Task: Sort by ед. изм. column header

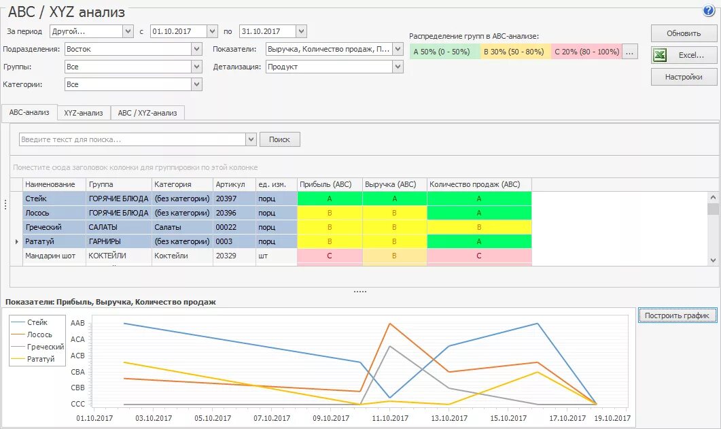Action: [x=277, y=184]
